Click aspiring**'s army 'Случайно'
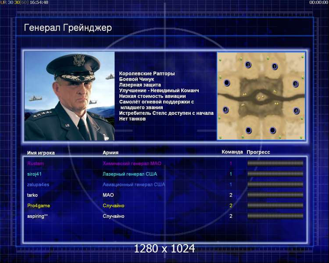The image size is (329, 263). pyautogui.click(x=114, y=216)
